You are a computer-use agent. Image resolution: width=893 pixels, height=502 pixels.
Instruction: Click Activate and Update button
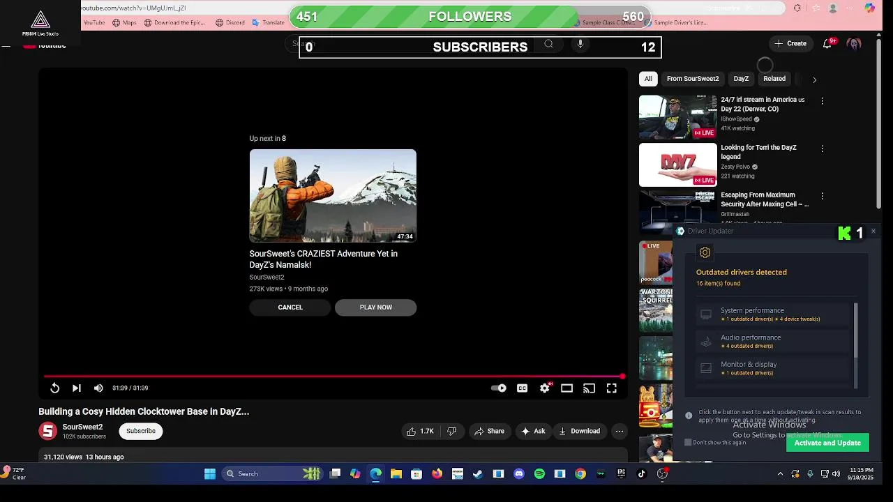827,443
